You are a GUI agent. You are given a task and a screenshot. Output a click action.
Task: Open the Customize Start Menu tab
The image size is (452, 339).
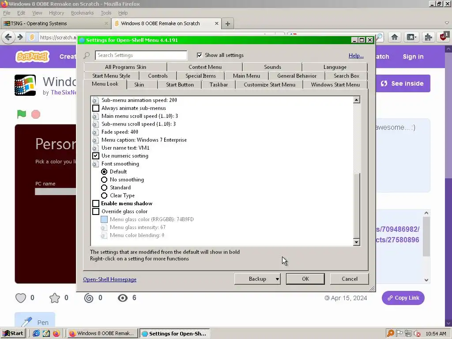click(269, 85)
